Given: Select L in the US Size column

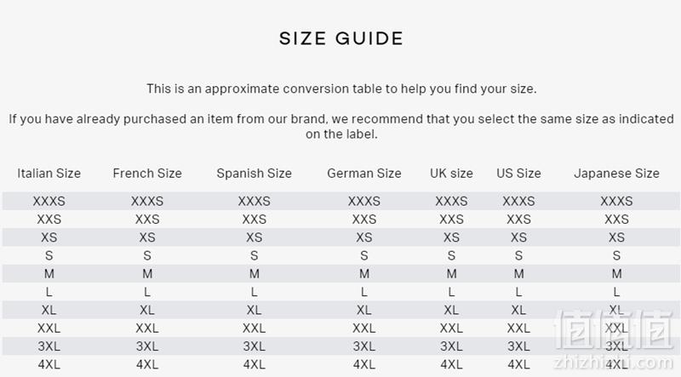Looking at the screenshot, I should tap(518, 292).
